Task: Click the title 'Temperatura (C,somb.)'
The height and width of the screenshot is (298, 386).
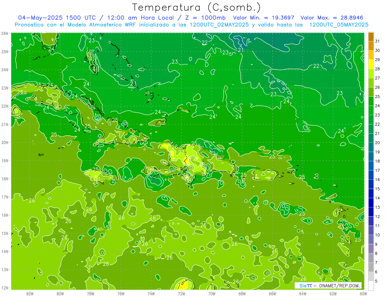Action: (197, 7)
